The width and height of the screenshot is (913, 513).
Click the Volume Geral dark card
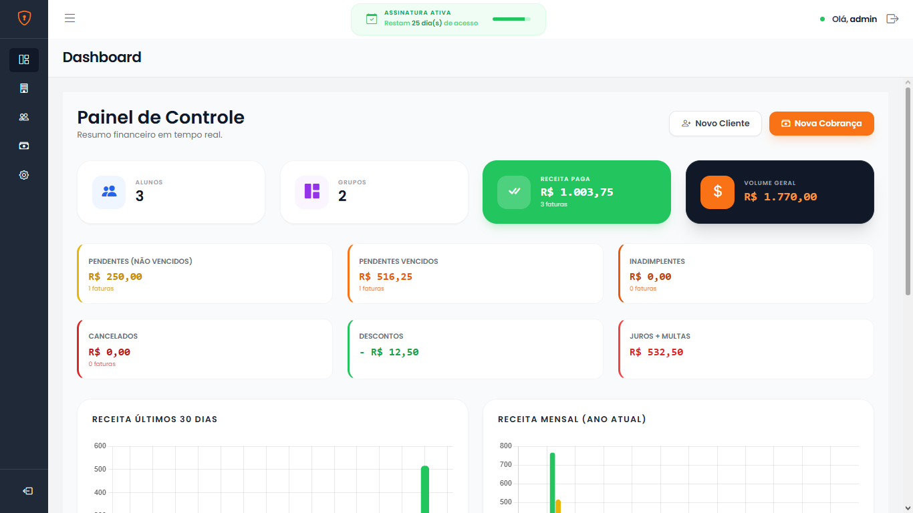779,192
